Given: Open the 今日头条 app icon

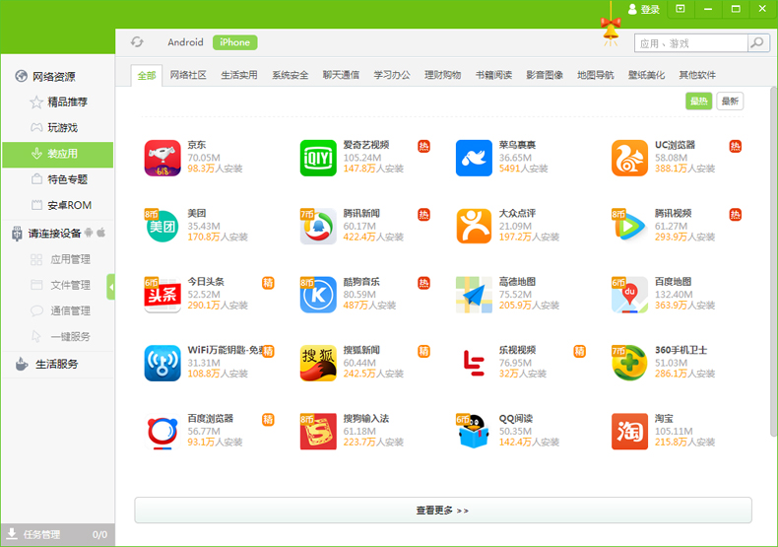Looking at the screenshot, I should (x=162, y=295).
